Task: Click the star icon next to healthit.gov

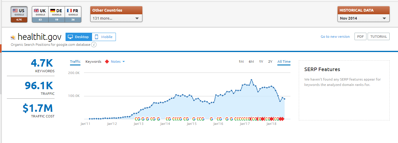Action: pos(13,37)
